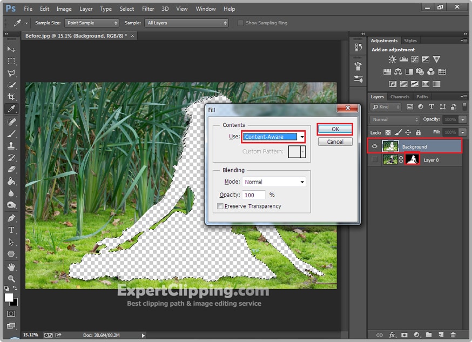
Task: Expand the Sample Size dropdown
Action: tap(91, 23)
